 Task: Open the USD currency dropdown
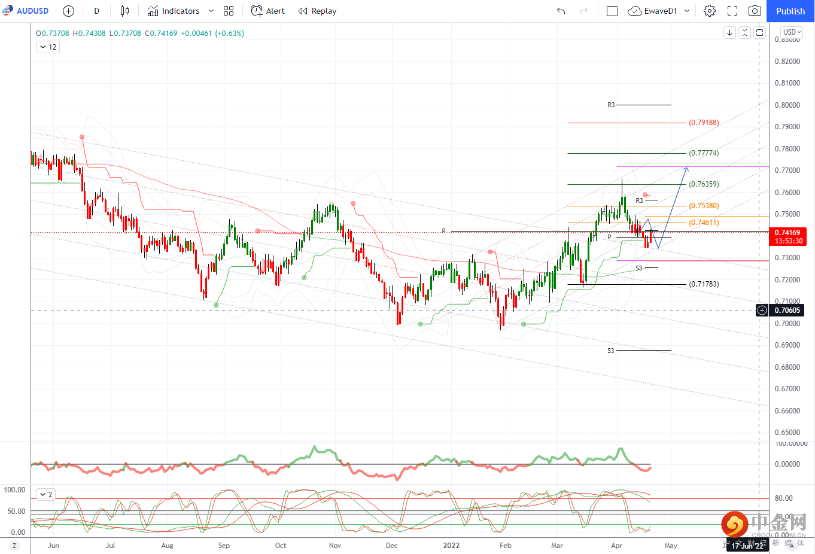coord(792,32)
